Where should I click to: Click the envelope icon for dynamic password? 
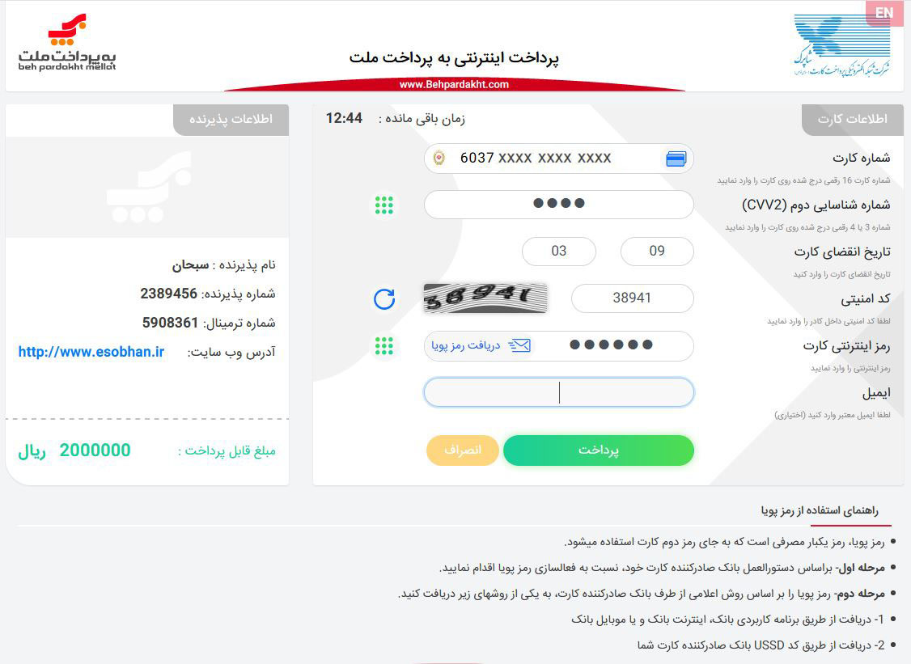coord(519,345)
